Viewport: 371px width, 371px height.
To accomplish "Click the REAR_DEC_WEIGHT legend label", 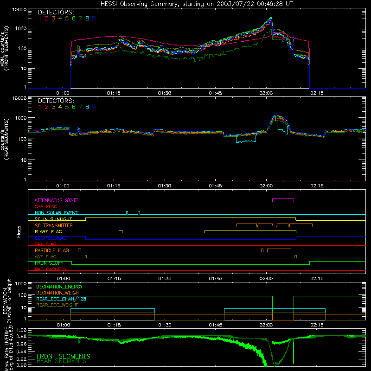I will click(57, 305).
